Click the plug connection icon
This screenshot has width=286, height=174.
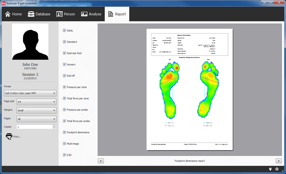point(270,169)
